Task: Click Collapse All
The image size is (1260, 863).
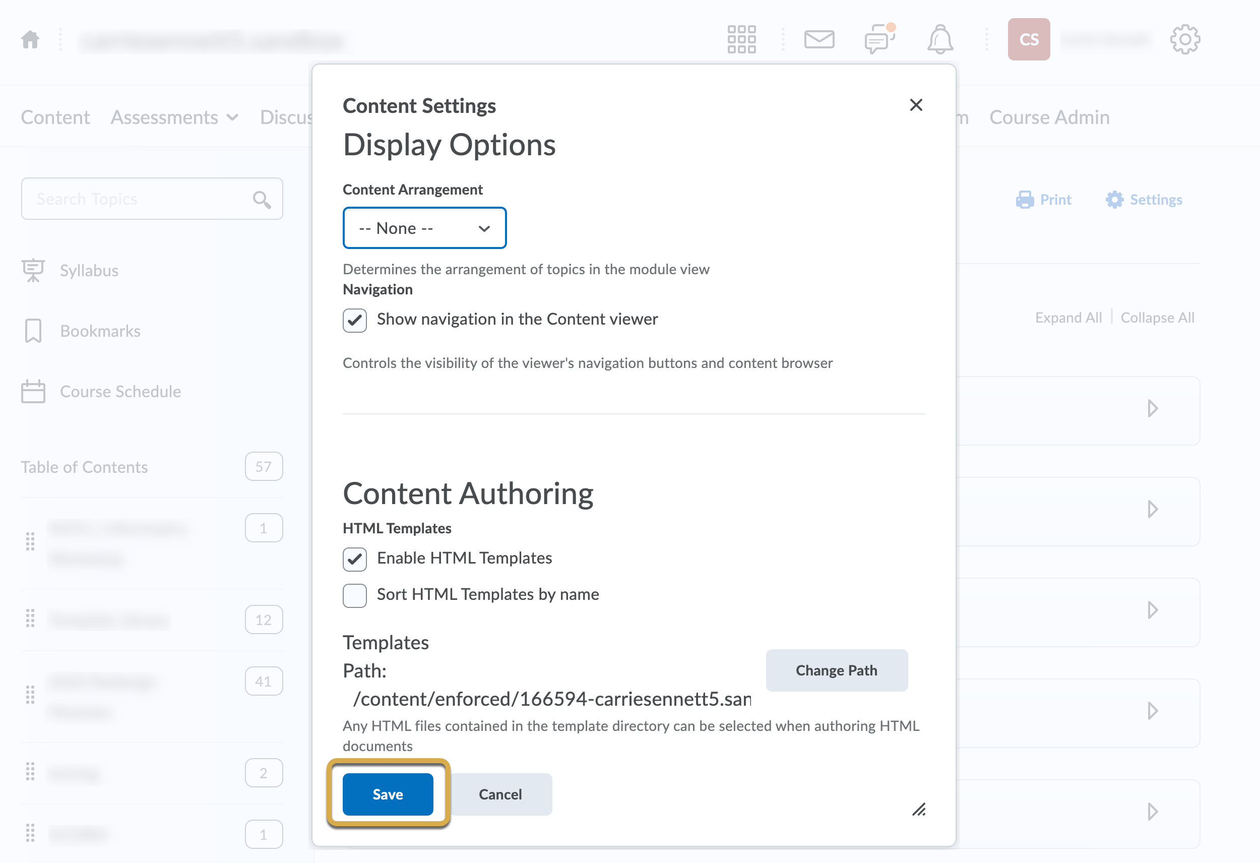Action: (x=1157, y=317)
